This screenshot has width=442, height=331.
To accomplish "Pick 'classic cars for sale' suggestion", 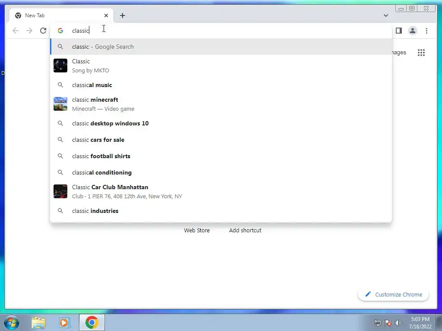I will [x=221, y=140].
